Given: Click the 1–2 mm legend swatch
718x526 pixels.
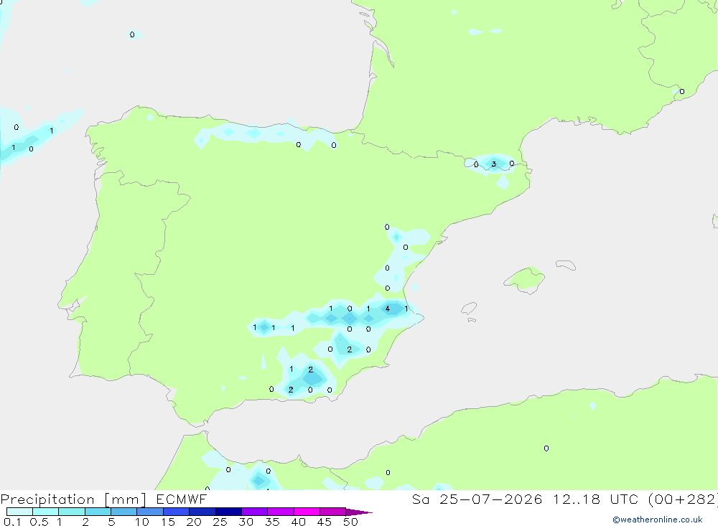Looking at the screenshot, I should (72, 512).
